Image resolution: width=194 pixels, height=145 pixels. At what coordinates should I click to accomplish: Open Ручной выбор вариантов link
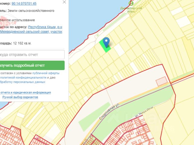pos(20,97)
